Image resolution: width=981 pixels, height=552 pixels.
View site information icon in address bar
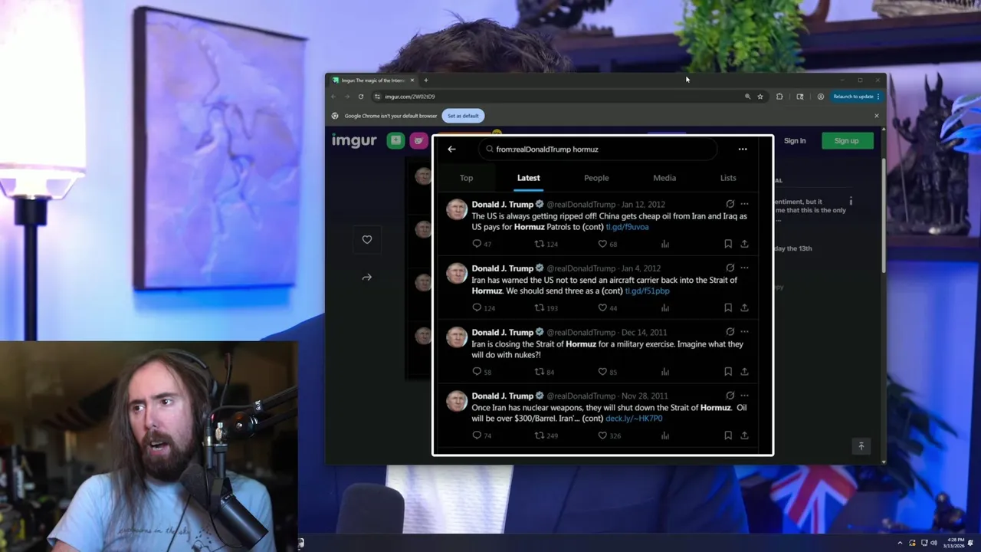pyautogui.click(x=377, y=97)
